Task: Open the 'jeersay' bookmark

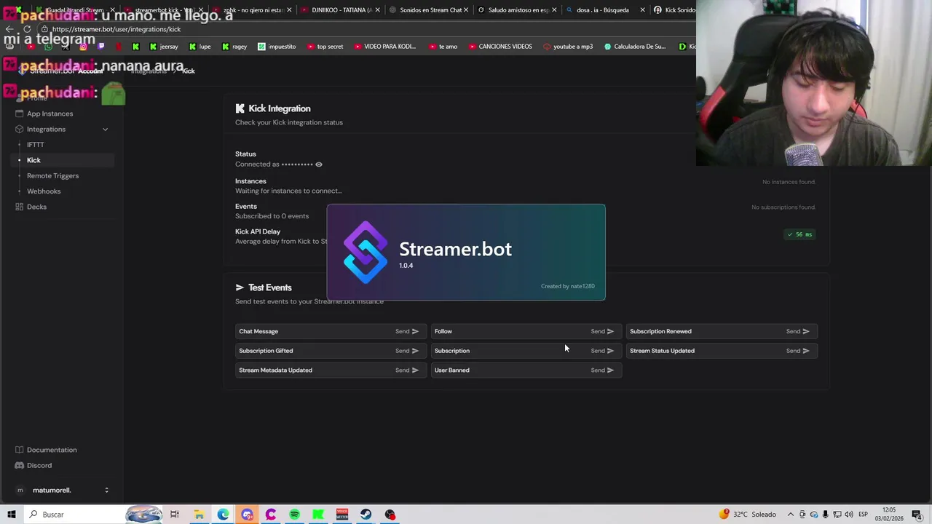Action: tap(163, 47)
